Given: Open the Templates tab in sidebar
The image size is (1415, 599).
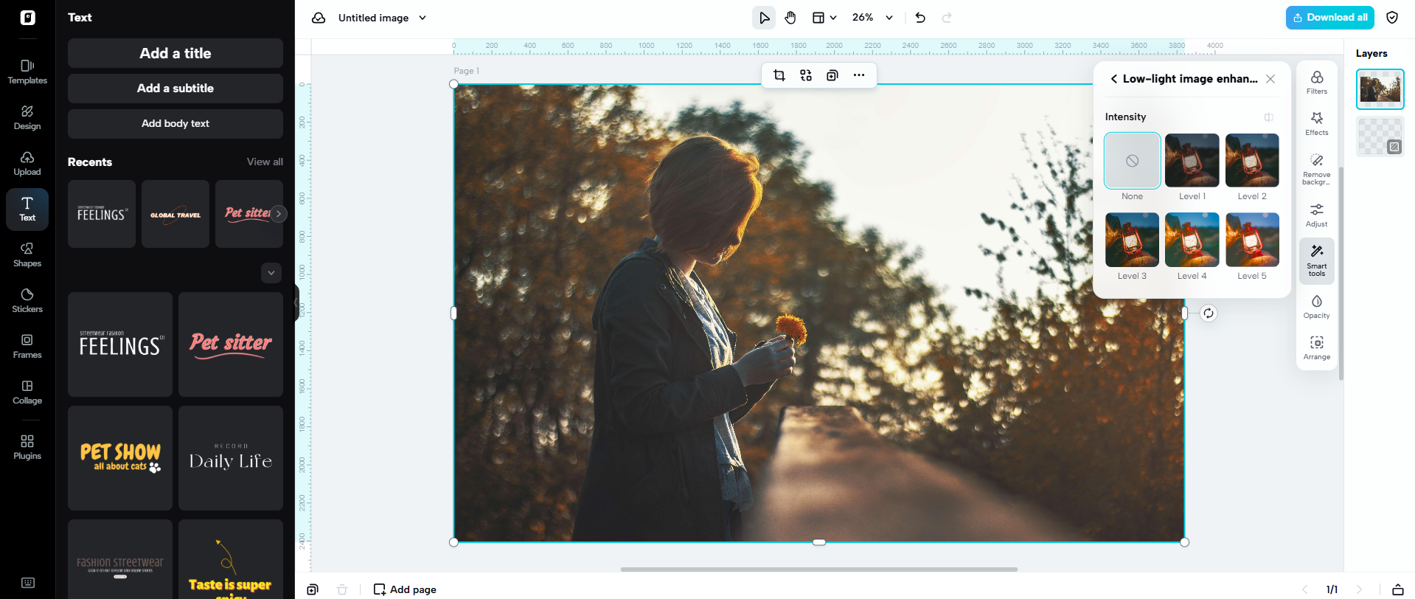Looking at the screenshot, I should point(27,72).
